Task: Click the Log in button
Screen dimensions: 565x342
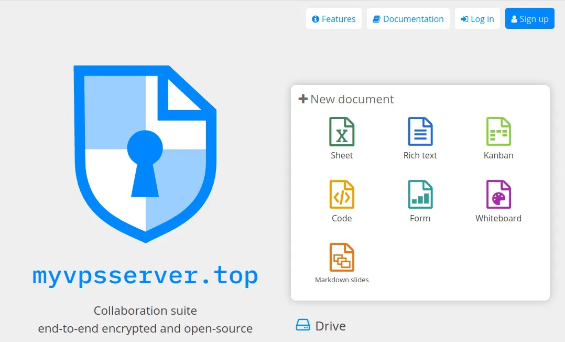Action: 477,19
